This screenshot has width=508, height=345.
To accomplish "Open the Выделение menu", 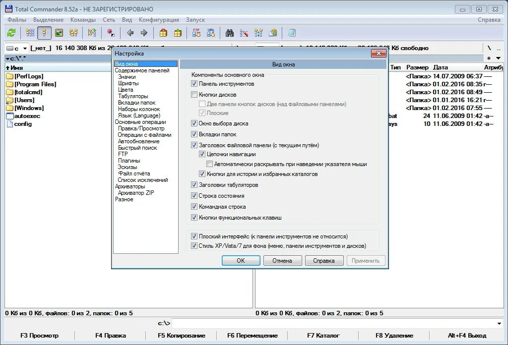I will 48,20.
